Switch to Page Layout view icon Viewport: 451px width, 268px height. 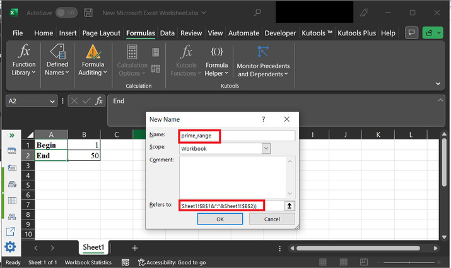(x=343, y=262)
